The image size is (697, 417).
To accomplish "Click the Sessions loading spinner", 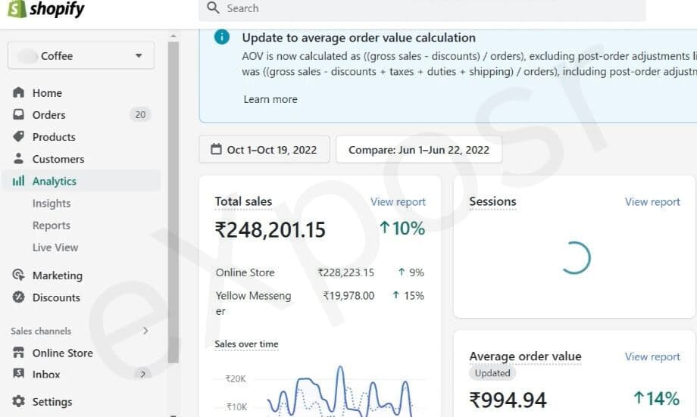I will point(575,257).
